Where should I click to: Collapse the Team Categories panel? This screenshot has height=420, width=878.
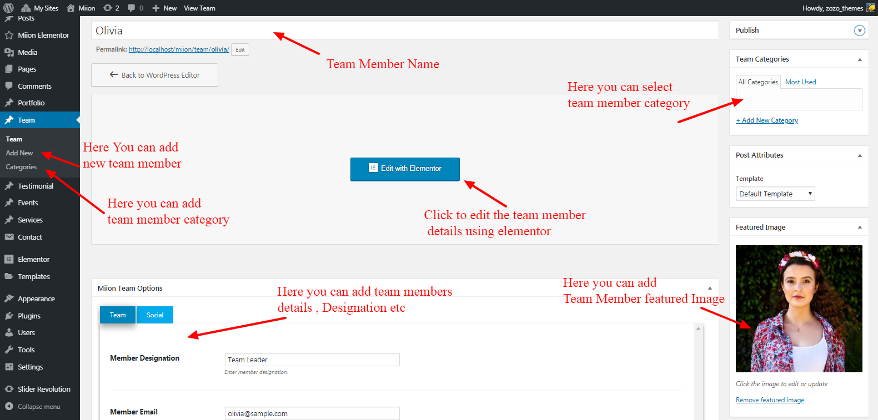pos(860,59)
